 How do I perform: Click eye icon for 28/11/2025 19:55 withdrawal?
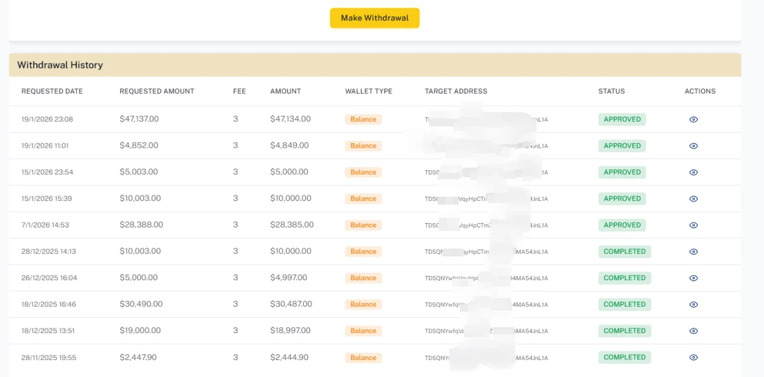[694, 358]
